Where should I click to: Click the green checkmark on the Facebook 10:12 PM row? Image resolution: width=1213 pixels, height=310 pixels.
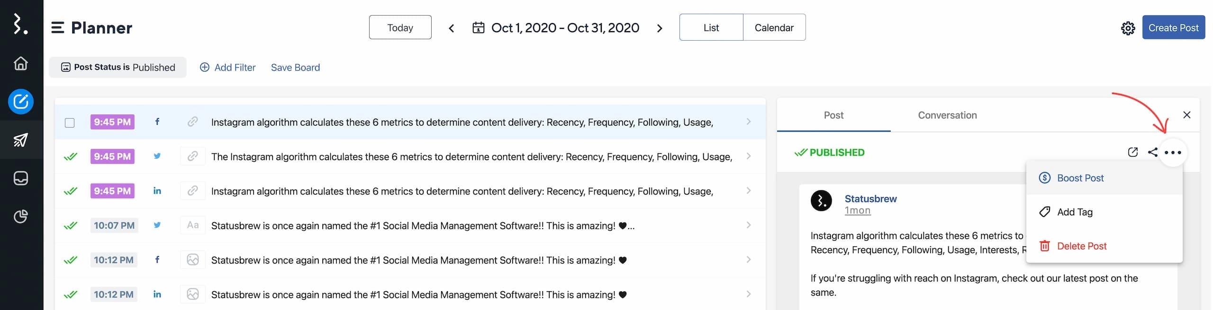[x=70, y=260]
